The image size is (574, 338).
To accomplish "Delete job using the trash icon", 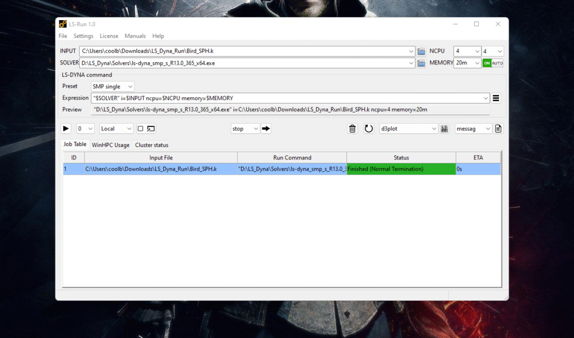I will (352, 129).
